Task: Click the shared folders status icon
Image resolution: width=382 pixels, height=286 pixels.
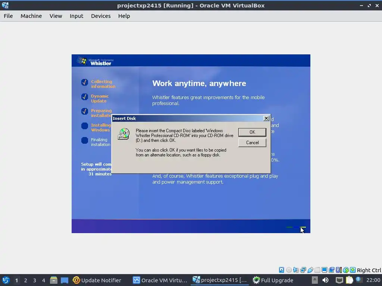Action: [317, 270]
